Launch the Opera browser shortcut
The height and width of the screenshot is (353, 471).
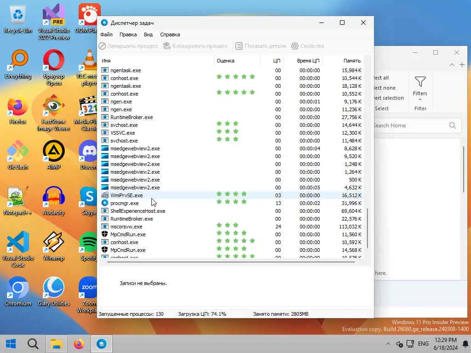pyautogui.click(x=53, y=68)
